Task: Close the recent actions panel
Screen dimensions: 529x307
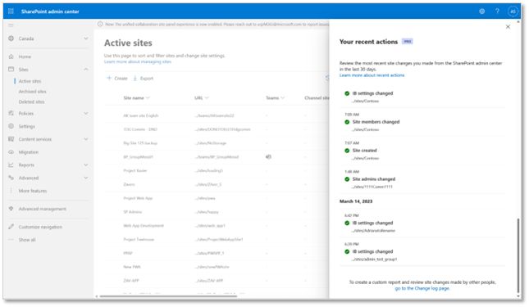Action: pyautogui.click(x=508, y=26)
